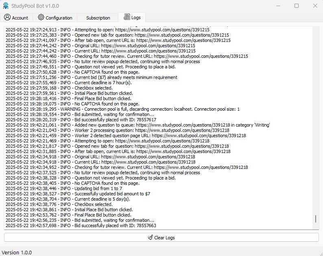Close the StudyPool Bot window

click(x=315, y=6)
